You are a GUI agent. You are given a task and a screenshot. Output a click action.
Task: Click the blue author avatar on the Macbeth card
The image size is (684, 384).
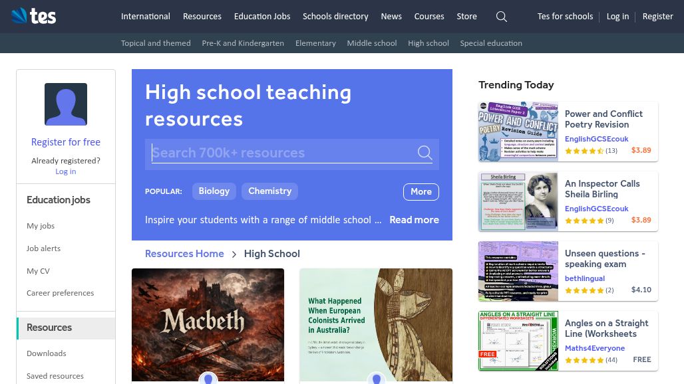point(208,378)
